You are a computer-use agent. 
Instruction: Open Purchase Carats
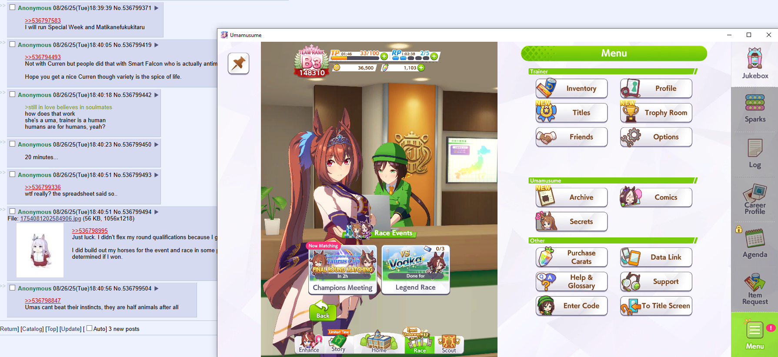571,257
